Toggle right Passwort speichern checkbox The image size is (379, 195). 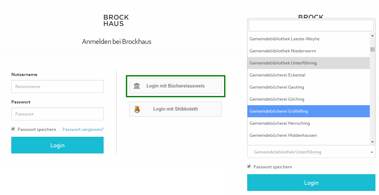pyautogui.click(x=249, y=167)
